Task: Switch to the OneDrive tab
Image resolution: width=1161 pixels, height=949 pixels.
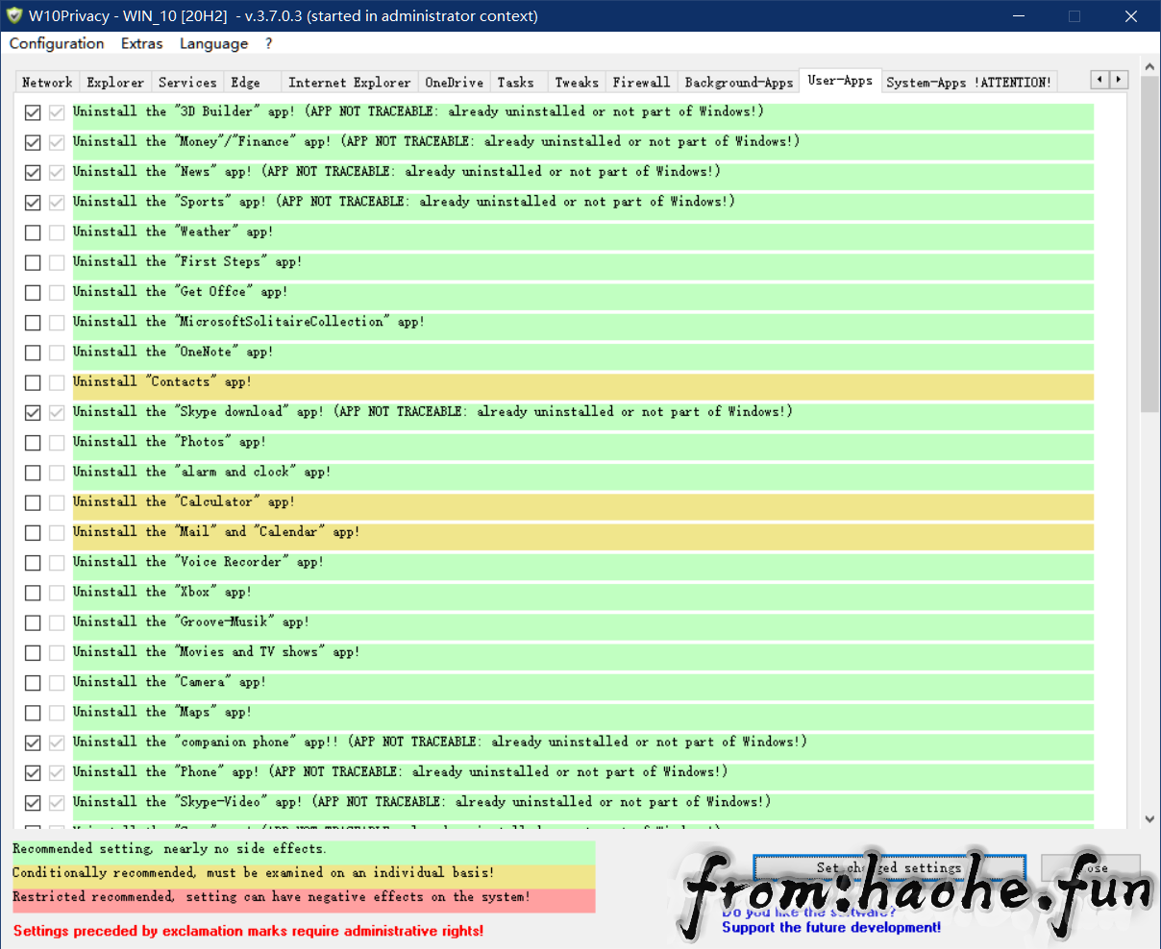Action: [455, 83]
